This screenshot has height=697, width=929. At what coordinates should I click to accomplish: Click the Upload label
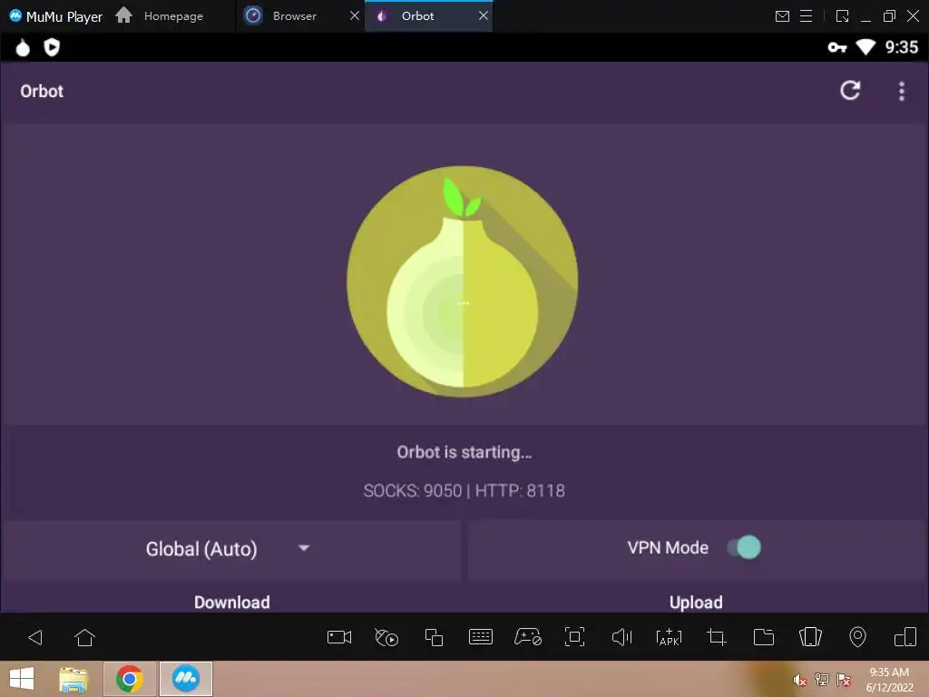pyautogui.click(x=696, y=603)
